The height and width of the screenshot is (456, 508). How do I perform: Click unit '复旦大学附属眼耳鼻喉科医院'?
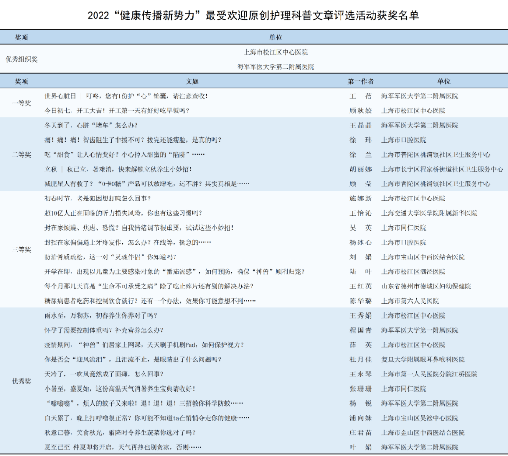(423, 360)
